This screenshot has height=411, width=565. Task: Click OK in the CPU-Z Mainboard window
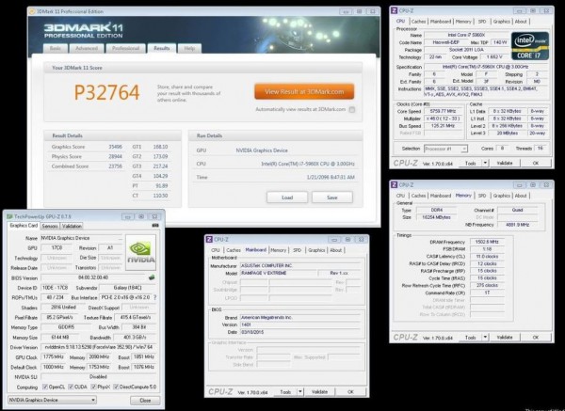(x=350, y=392)
